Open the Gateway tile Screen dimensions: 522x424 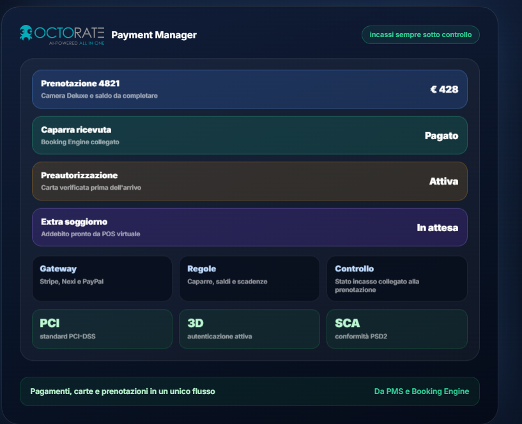102,278
